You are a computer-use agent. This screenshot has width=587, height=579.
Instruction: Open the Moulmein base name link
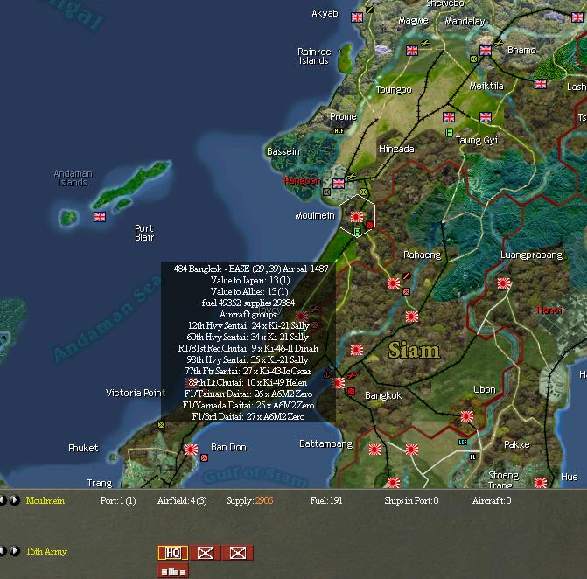click(45, 500)
